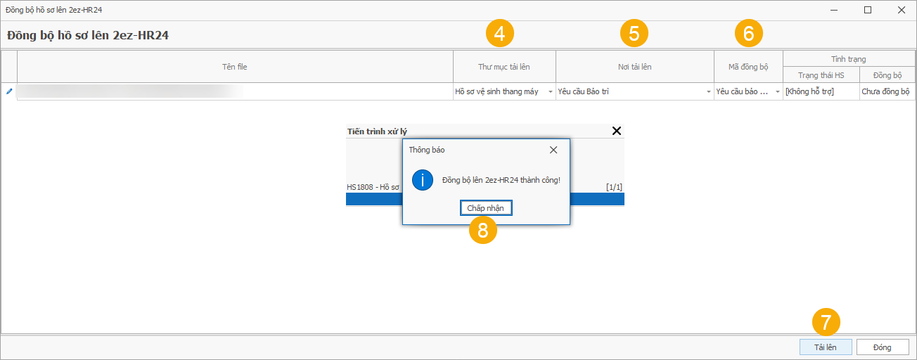Click the Tải lên button
The width and height of the screenshot is (917, 360).
click(826, 347)
